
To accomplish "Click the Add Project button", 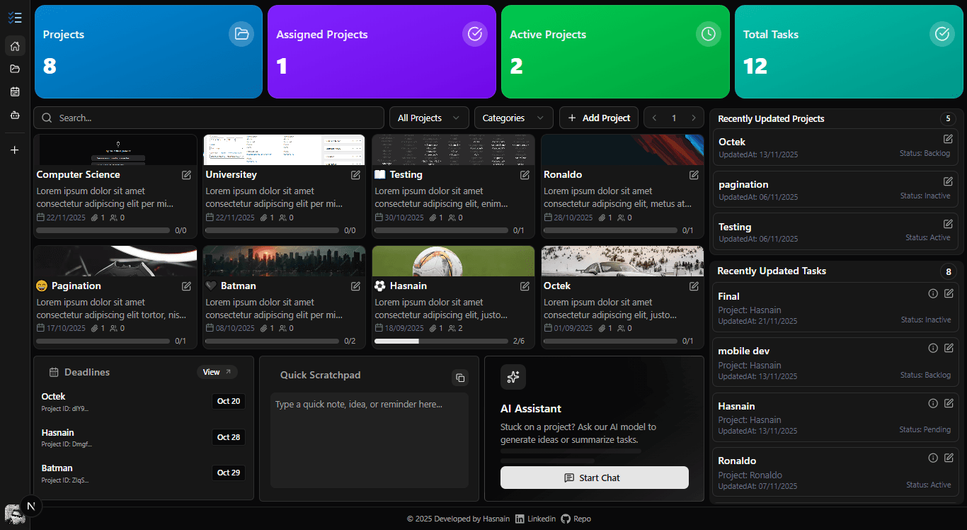I will (598, 117).
